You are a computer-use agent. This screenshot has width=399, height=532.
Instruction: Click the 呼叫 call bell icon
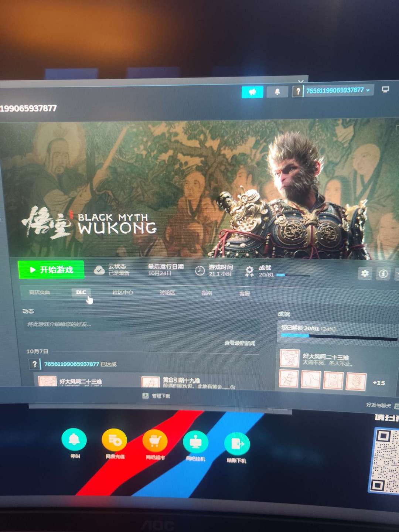coord(74,440)
